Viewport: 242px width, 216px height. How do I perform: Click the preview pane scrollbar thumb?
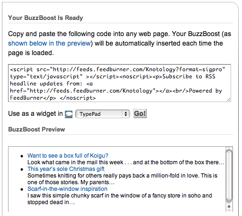click(x=229, y=175)
